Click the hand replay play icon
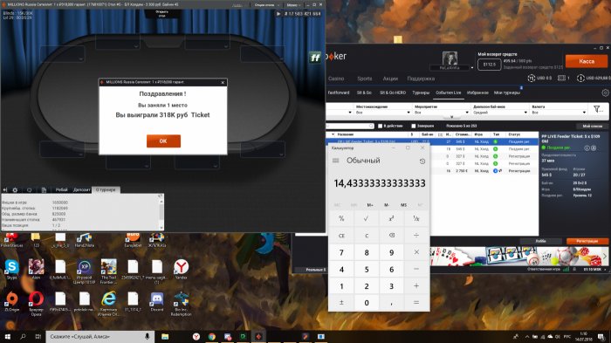 pos(278,14)
